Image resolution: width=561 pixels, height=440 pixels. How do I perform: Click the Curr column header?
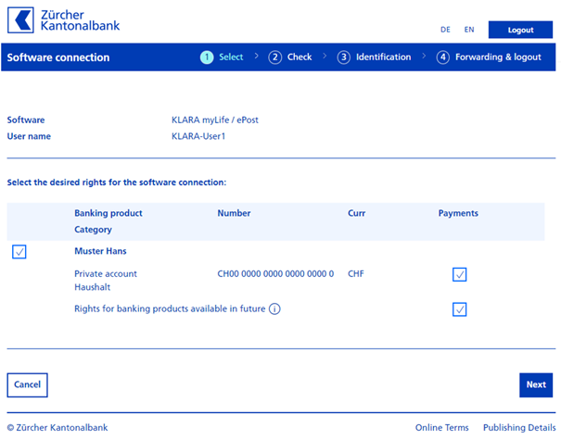coord(356,213)
